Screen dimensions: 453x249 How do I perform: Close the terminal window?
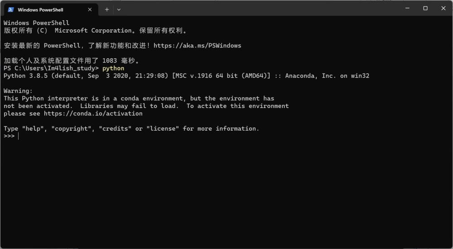[443, 8]
